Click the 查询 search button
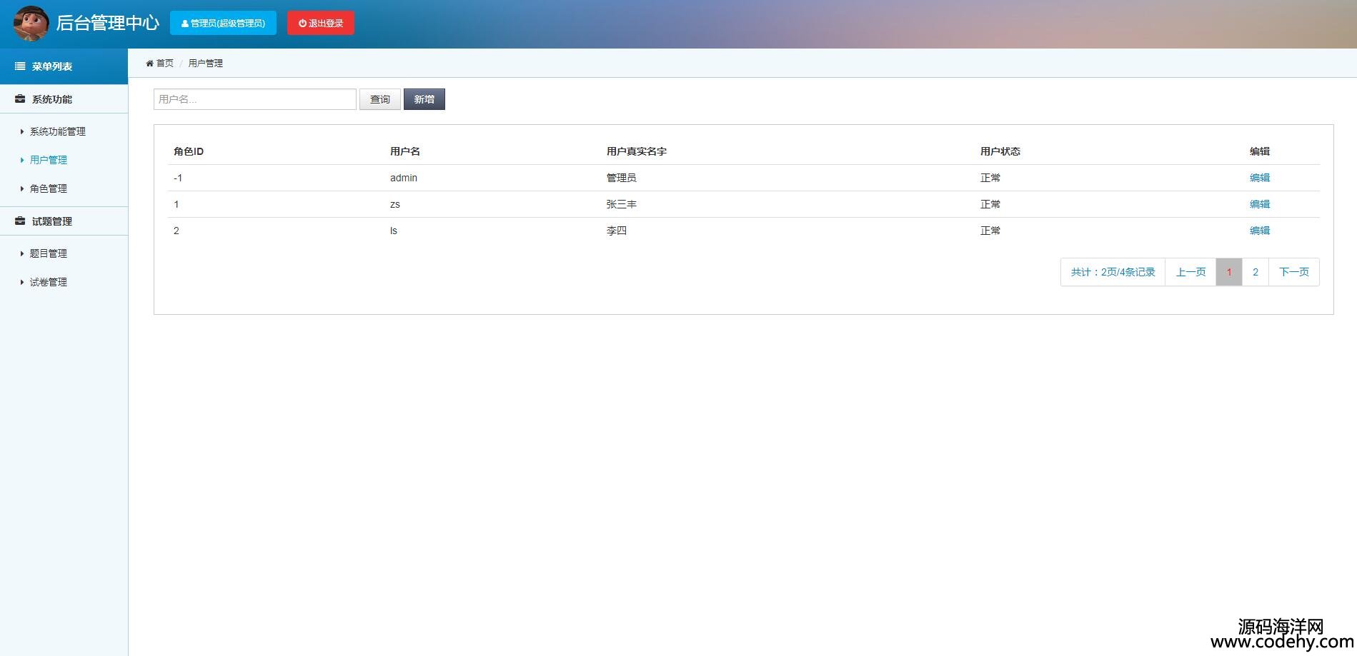The image size is (1357, 656). [380, 99]
